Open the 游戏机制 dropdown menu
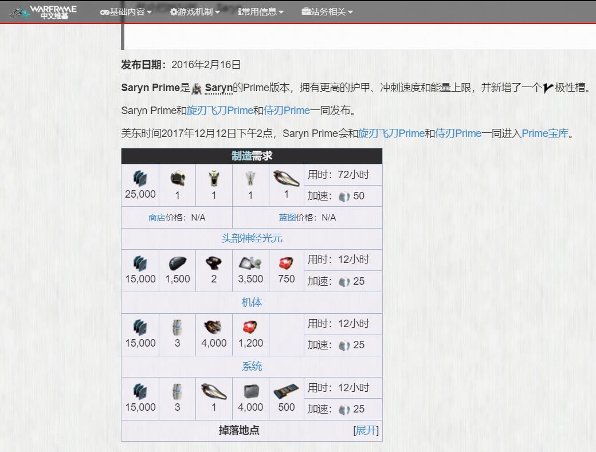The height and width of the screenshot is (452, 596). 195,12
